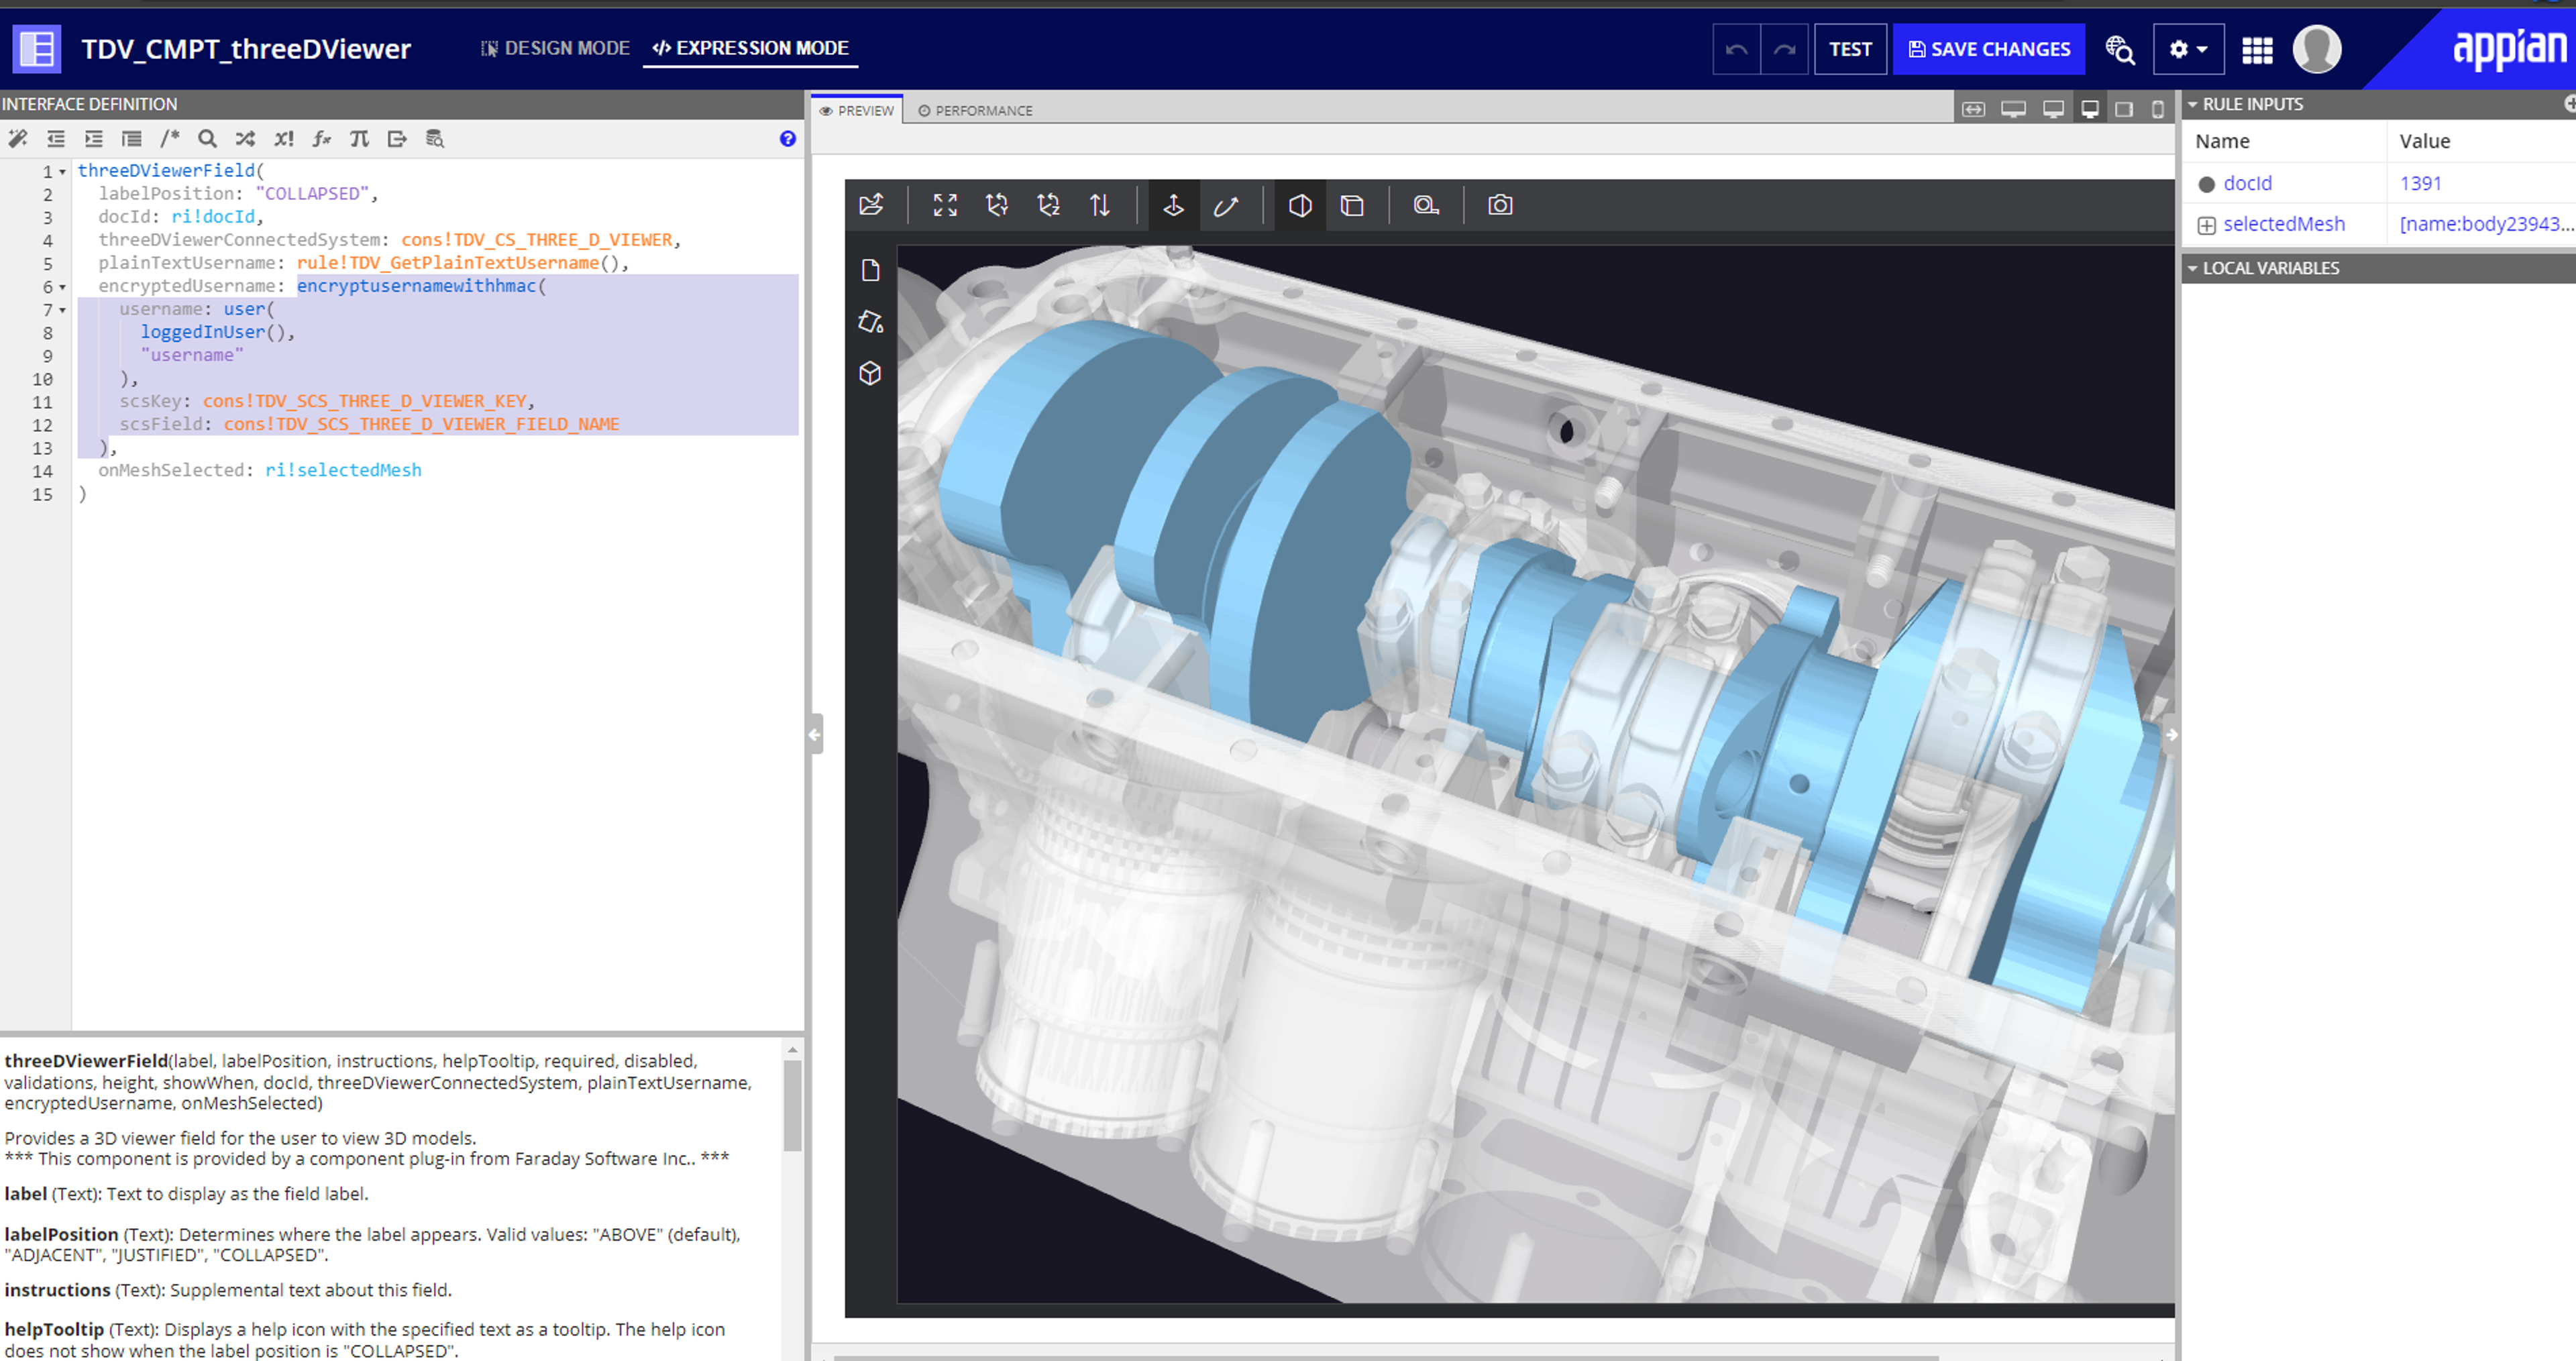Click the rotate Z axis icon

click(x=1048, y=205)
